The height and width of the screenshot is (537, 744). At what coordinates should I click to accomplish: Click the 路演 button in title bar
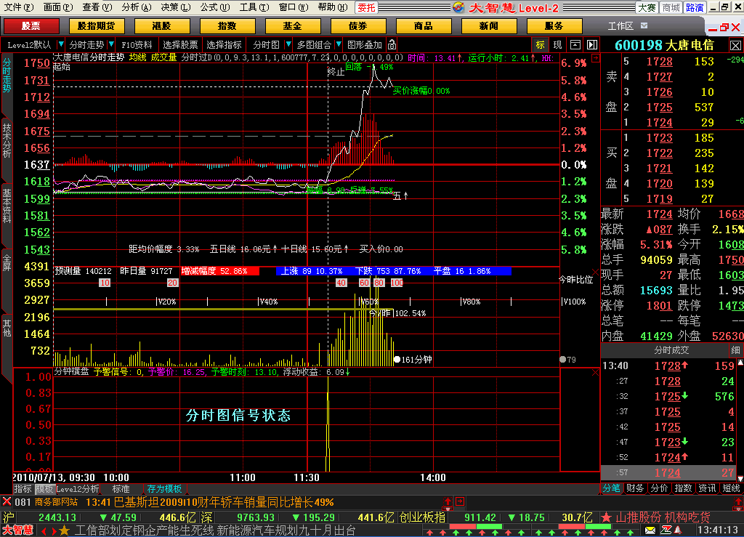(695, 7)
